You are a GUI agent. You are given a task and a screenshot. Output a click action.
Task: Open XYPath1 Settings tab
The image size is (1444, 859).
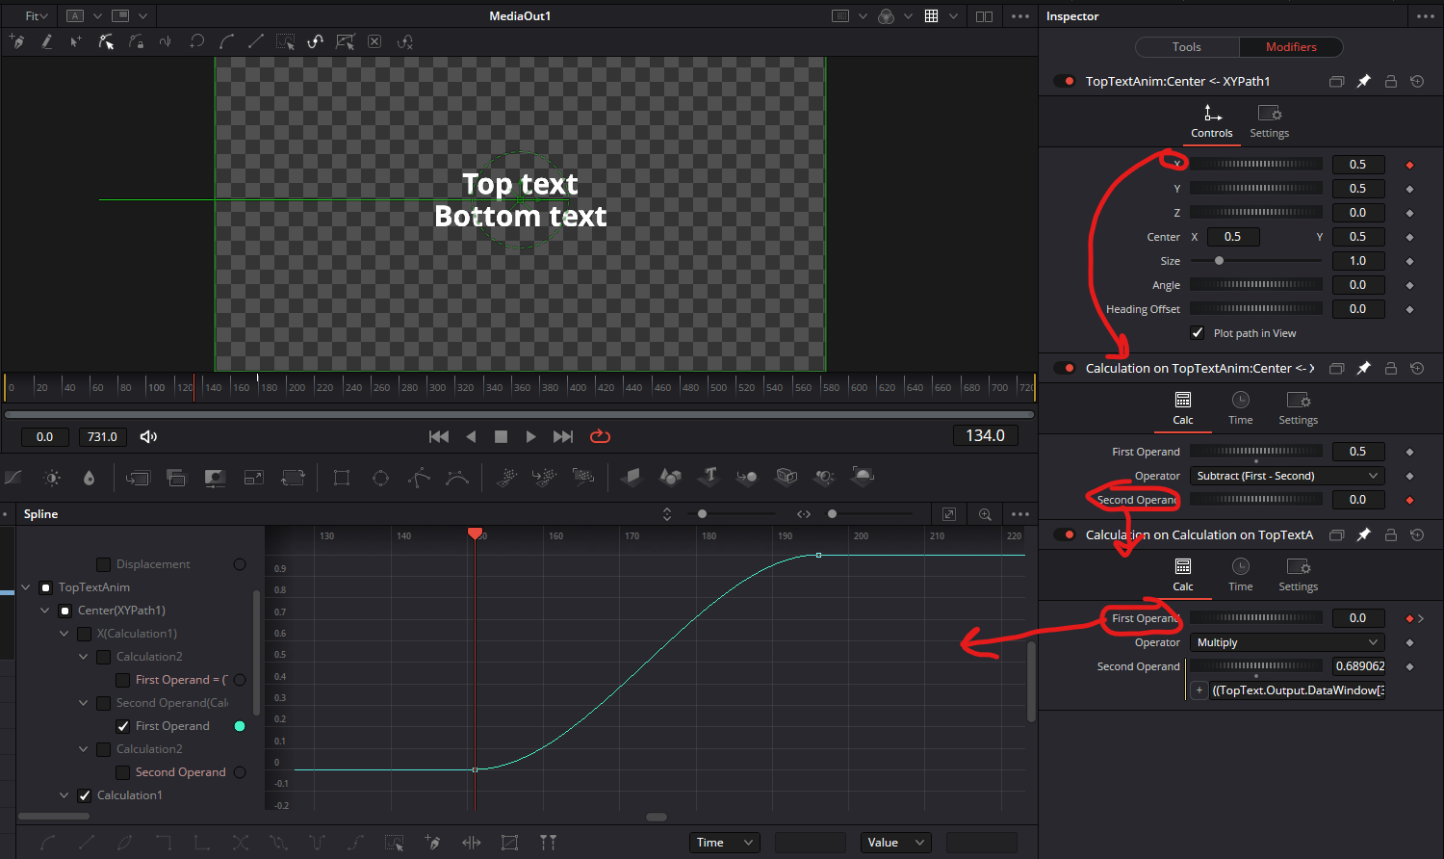[x=1269, y=121]
